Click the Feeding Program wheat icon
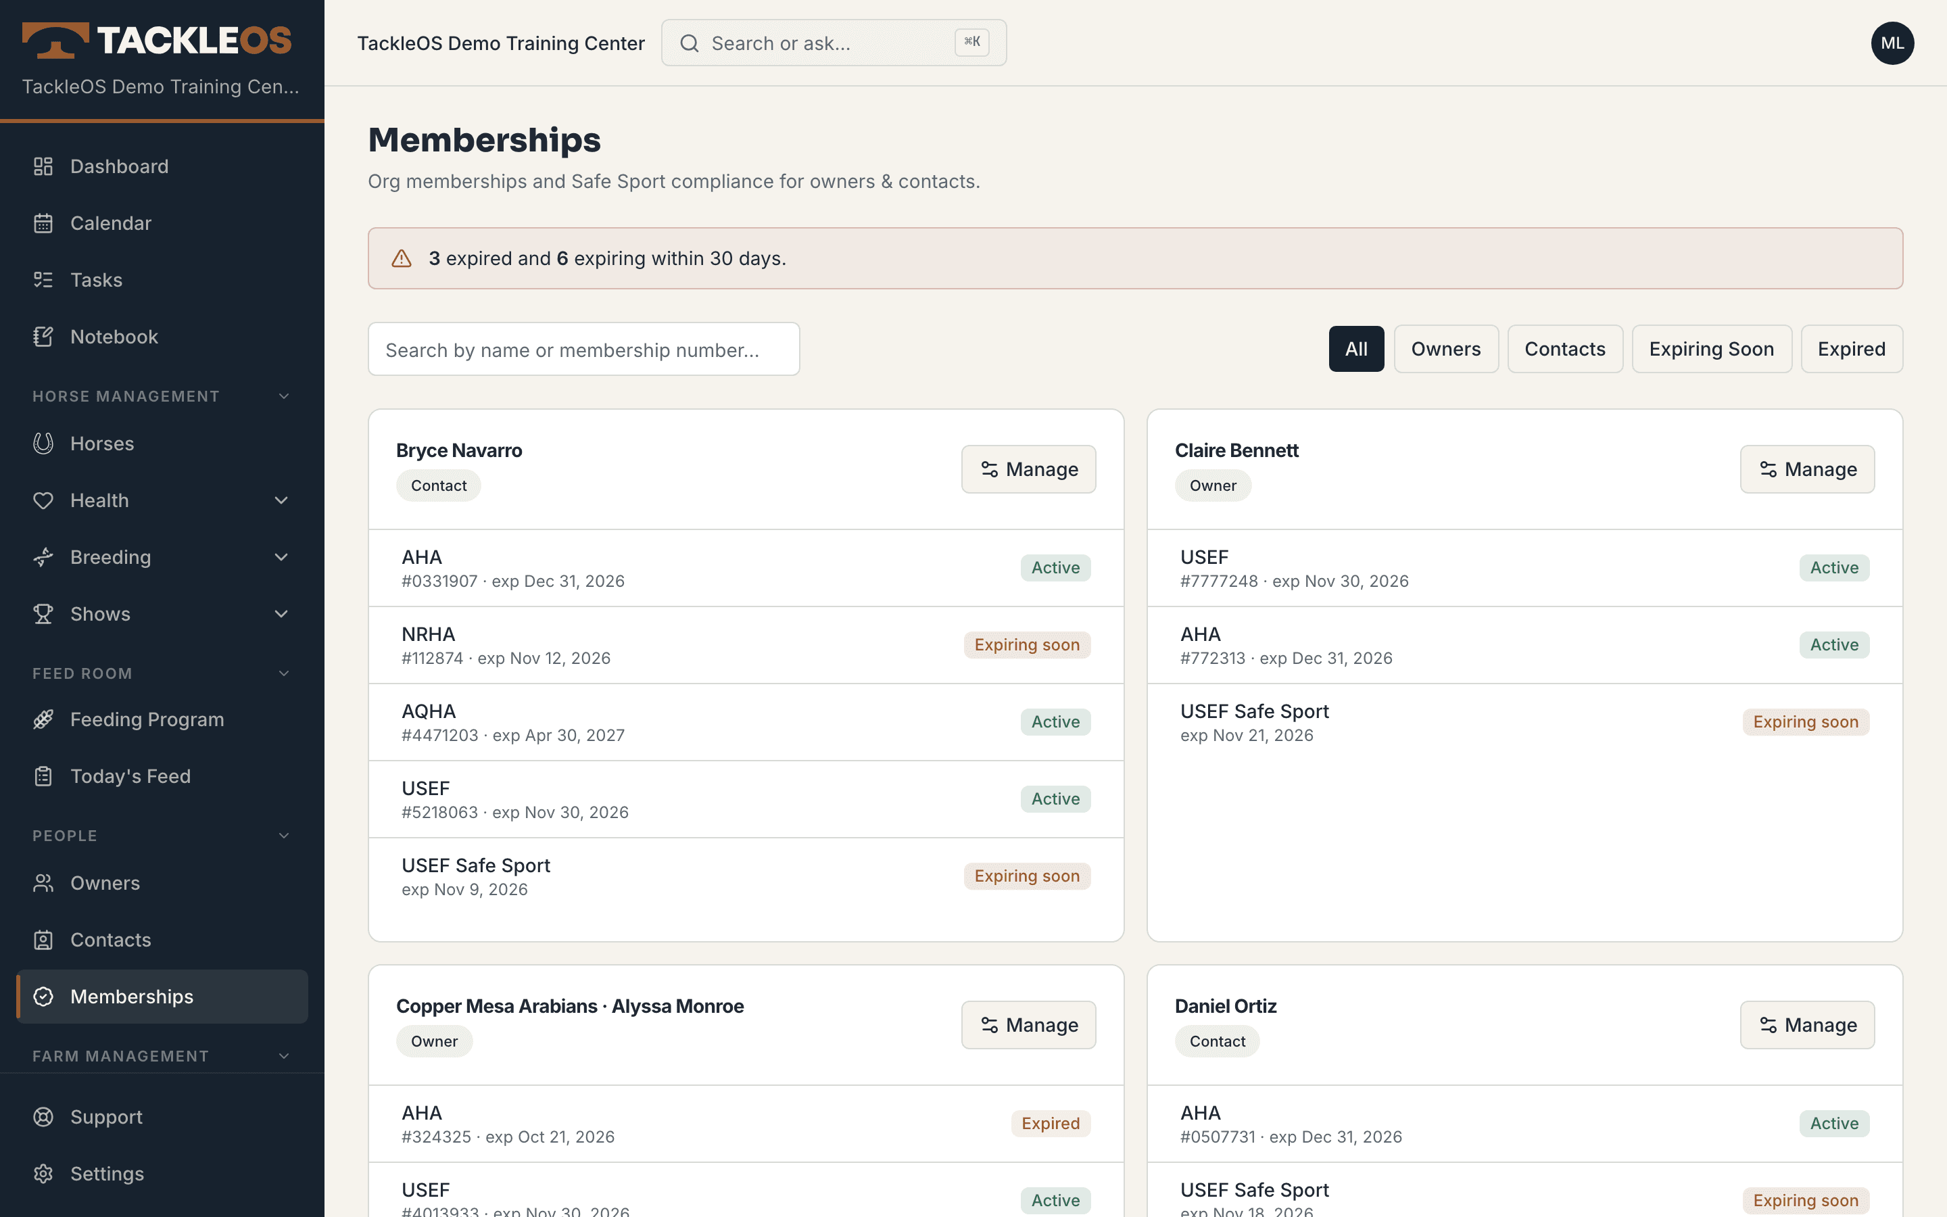The height and width of the screenshot is (1217, 1947). (x=43, y=719)
